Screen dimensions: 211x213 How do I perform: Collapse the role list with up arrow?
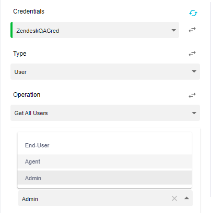[186, 198]
